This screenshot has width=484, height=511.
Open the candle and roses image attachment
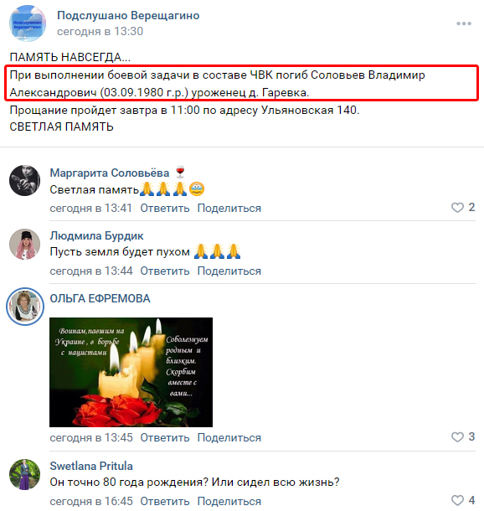click(x=131, y=372)
